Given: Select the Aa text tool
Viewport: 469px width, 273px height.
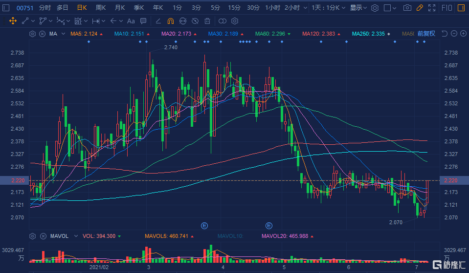Looking at the screenshot, I should click(131, 21).
